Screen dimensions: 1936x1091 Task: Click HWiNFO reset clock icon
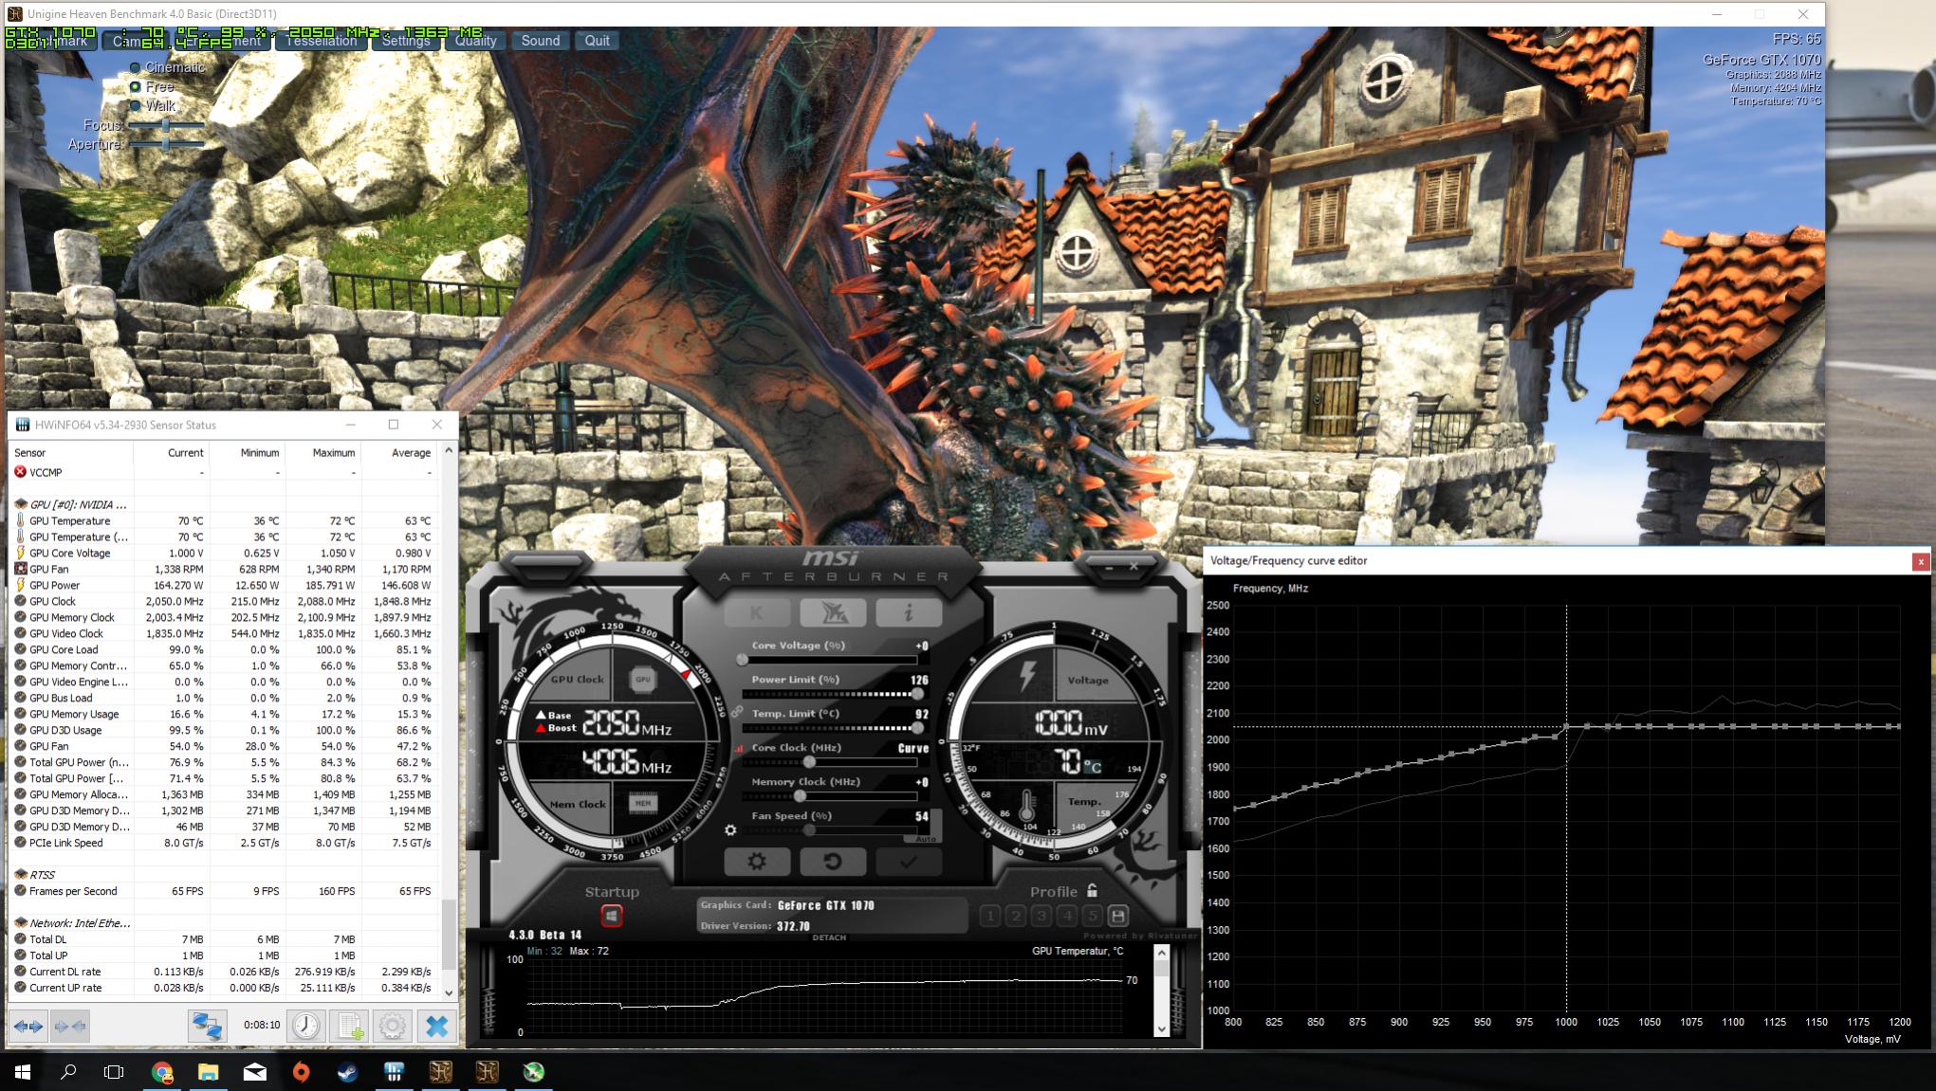pyautogui.click(x=305, y=1025)
